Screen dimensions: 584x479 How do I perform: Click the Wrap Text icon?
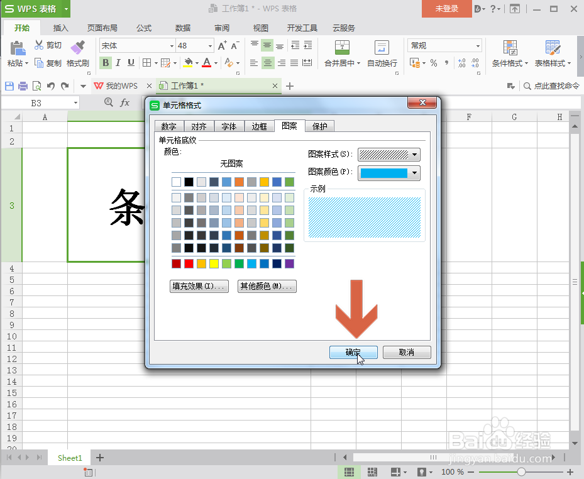(x=382, y=48)
